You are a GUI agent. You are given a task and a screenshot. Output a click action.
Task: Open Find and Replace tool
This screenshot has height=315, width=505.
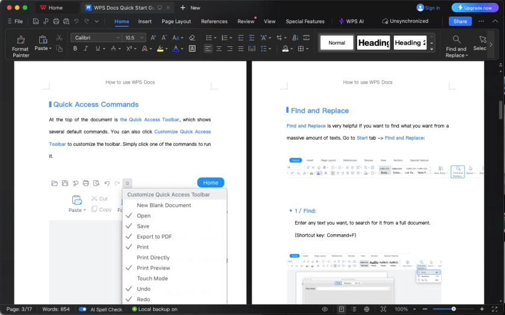click(x=456, y=46)
